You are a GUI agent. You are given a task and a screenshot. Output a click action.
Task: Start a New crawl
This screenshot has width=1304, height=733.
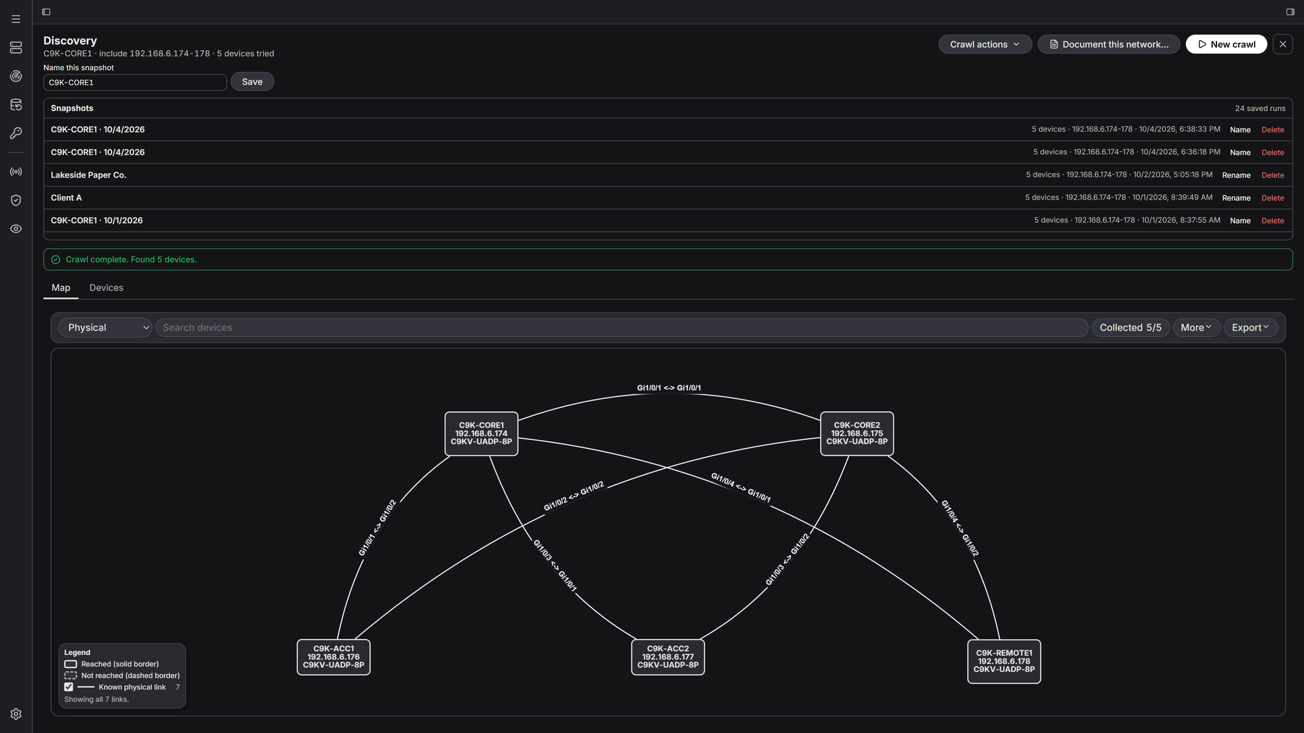coord(1226,44)
